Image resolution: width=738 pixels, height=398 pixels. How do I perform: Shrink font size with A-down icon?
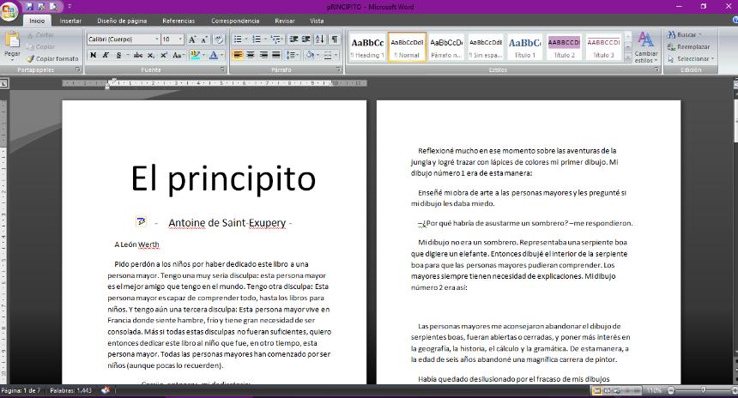click(204, 39)
